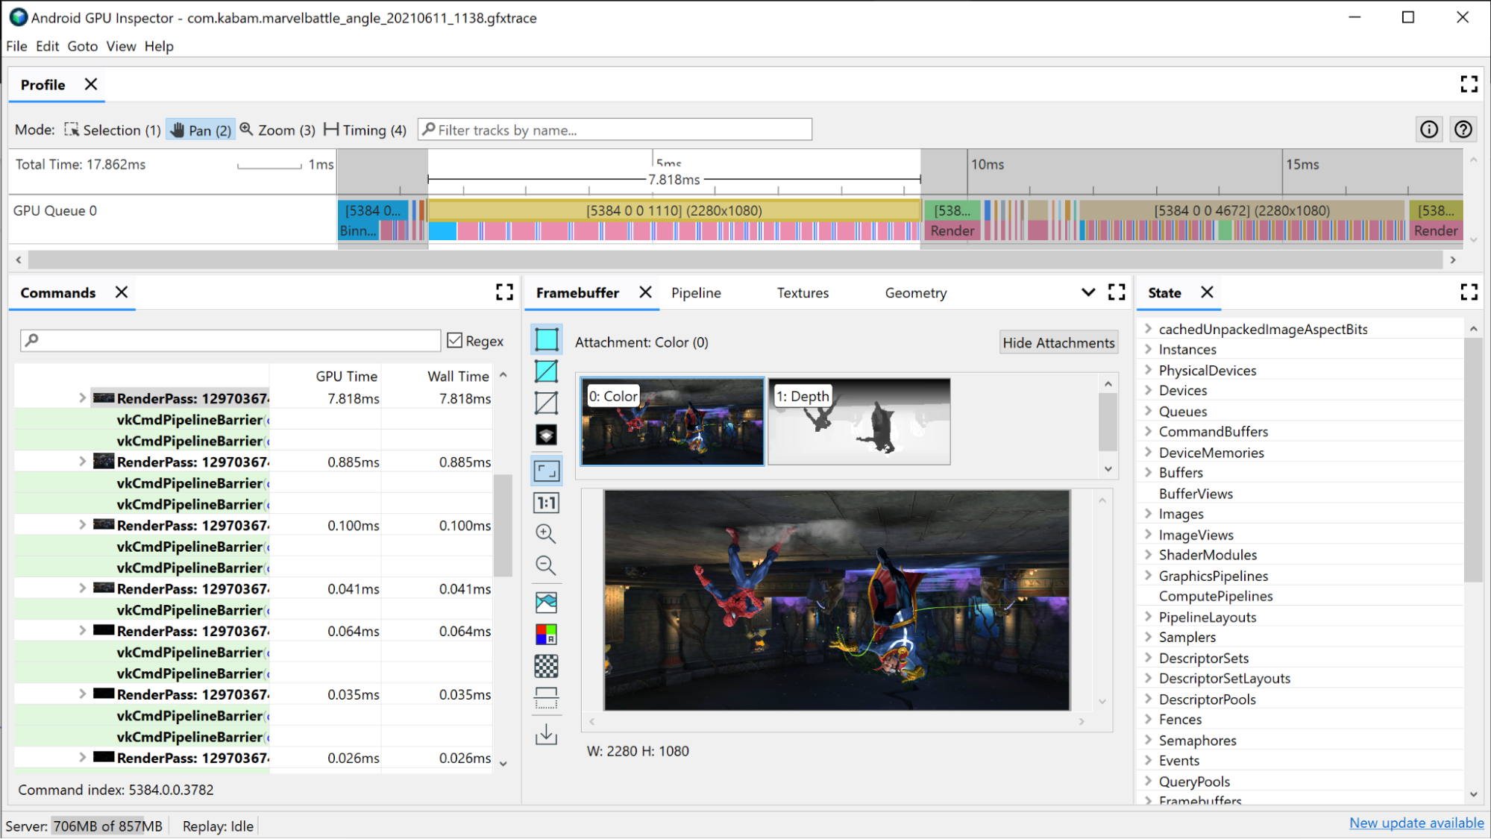The image size is (1491, 839).
Task: Toggle Regex checkbox in Commands panel
Action: tap(455, 340)
